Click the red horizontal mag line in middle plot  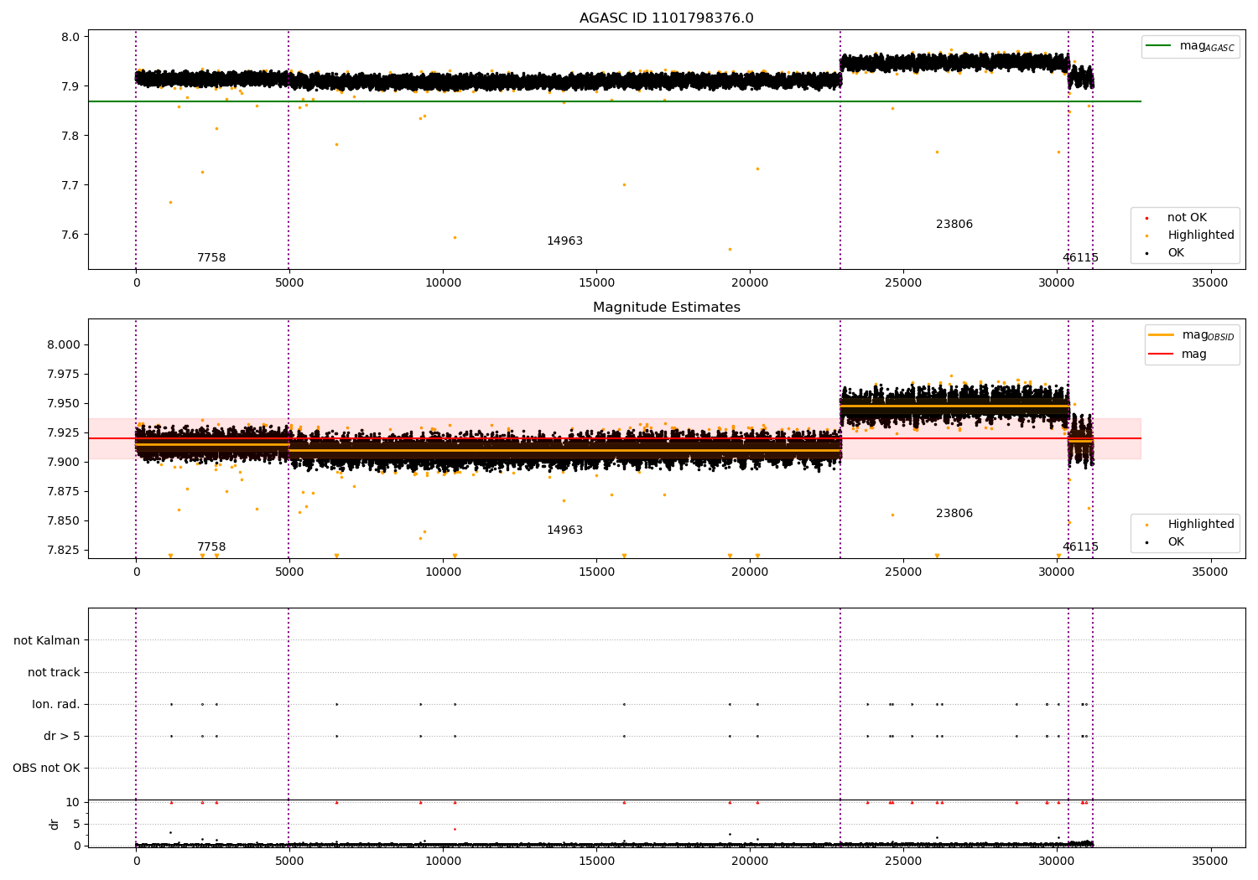[614, 438]
